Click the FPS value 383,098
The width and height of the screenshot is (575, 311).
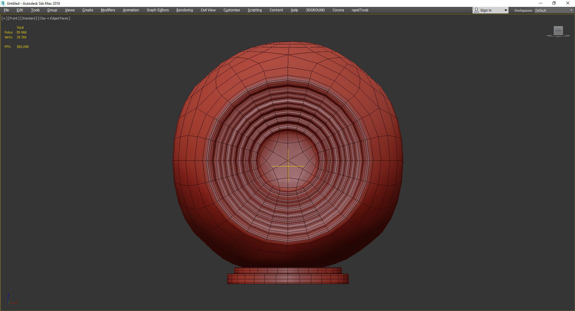(x=22, y=47)
